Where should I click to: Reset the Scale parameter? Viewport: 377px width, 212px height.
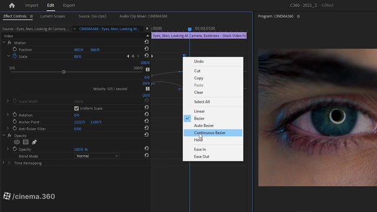coord(147,55)
